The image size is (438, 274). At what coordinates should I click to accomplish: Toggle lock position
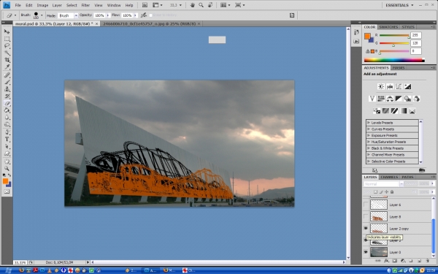pyautogui.click(x=387, y=191)
